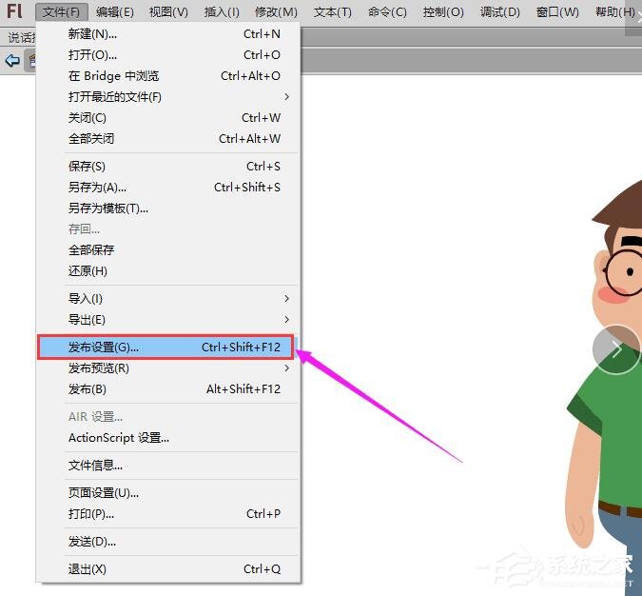Click the blue back arrow icon
Screen dimensions: 642x596
(12, 61)
